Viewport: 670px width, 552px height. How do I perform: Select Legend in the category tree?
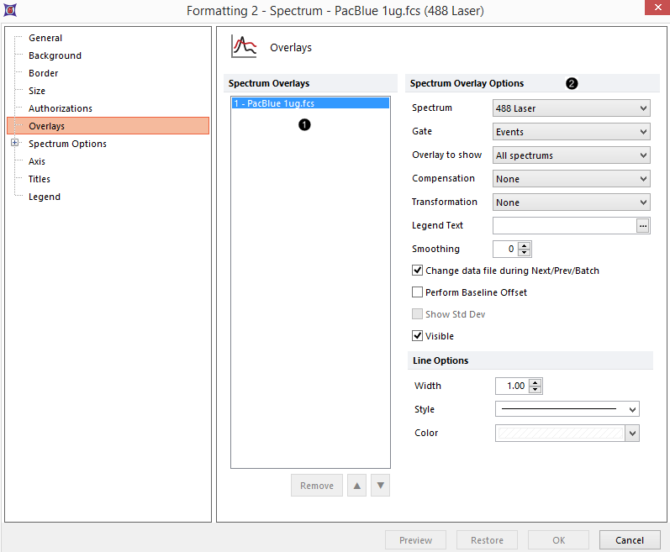tap(45, 197)
